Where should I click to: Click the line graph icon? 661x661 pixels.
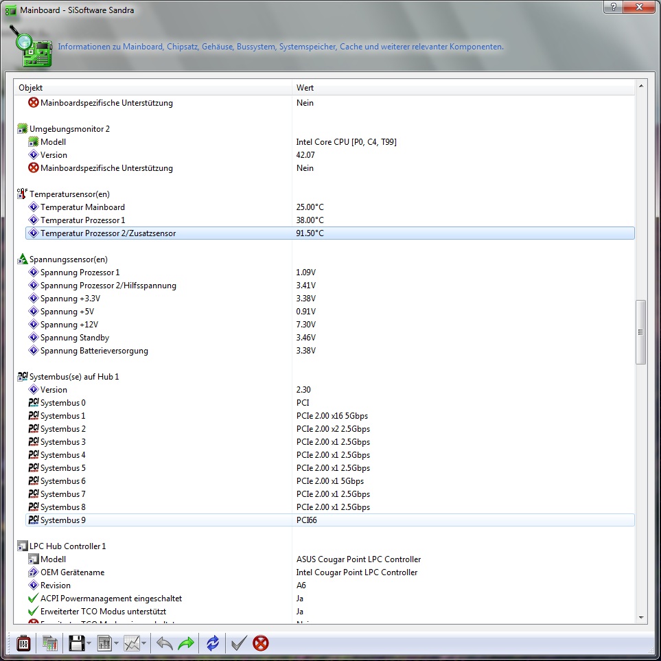coord(132,643)
